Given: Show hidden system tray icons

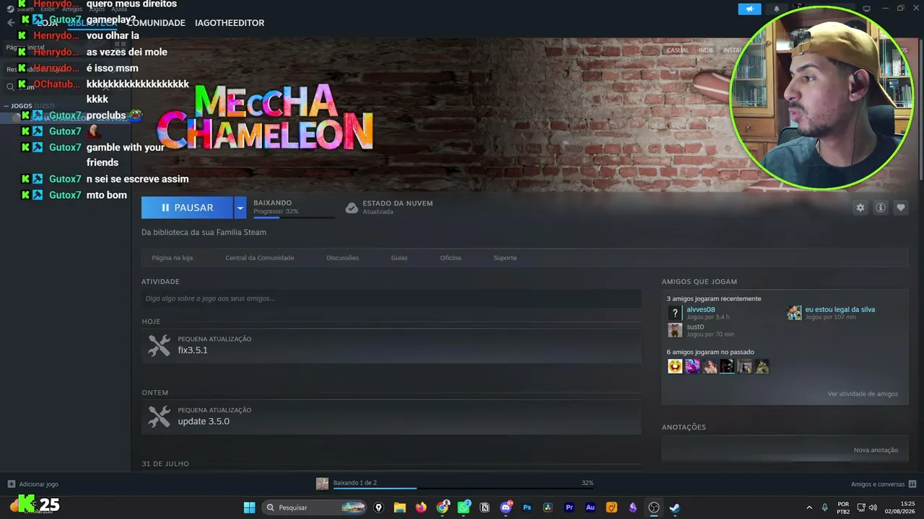Looking at the screenshot, I should coord(808,507).
